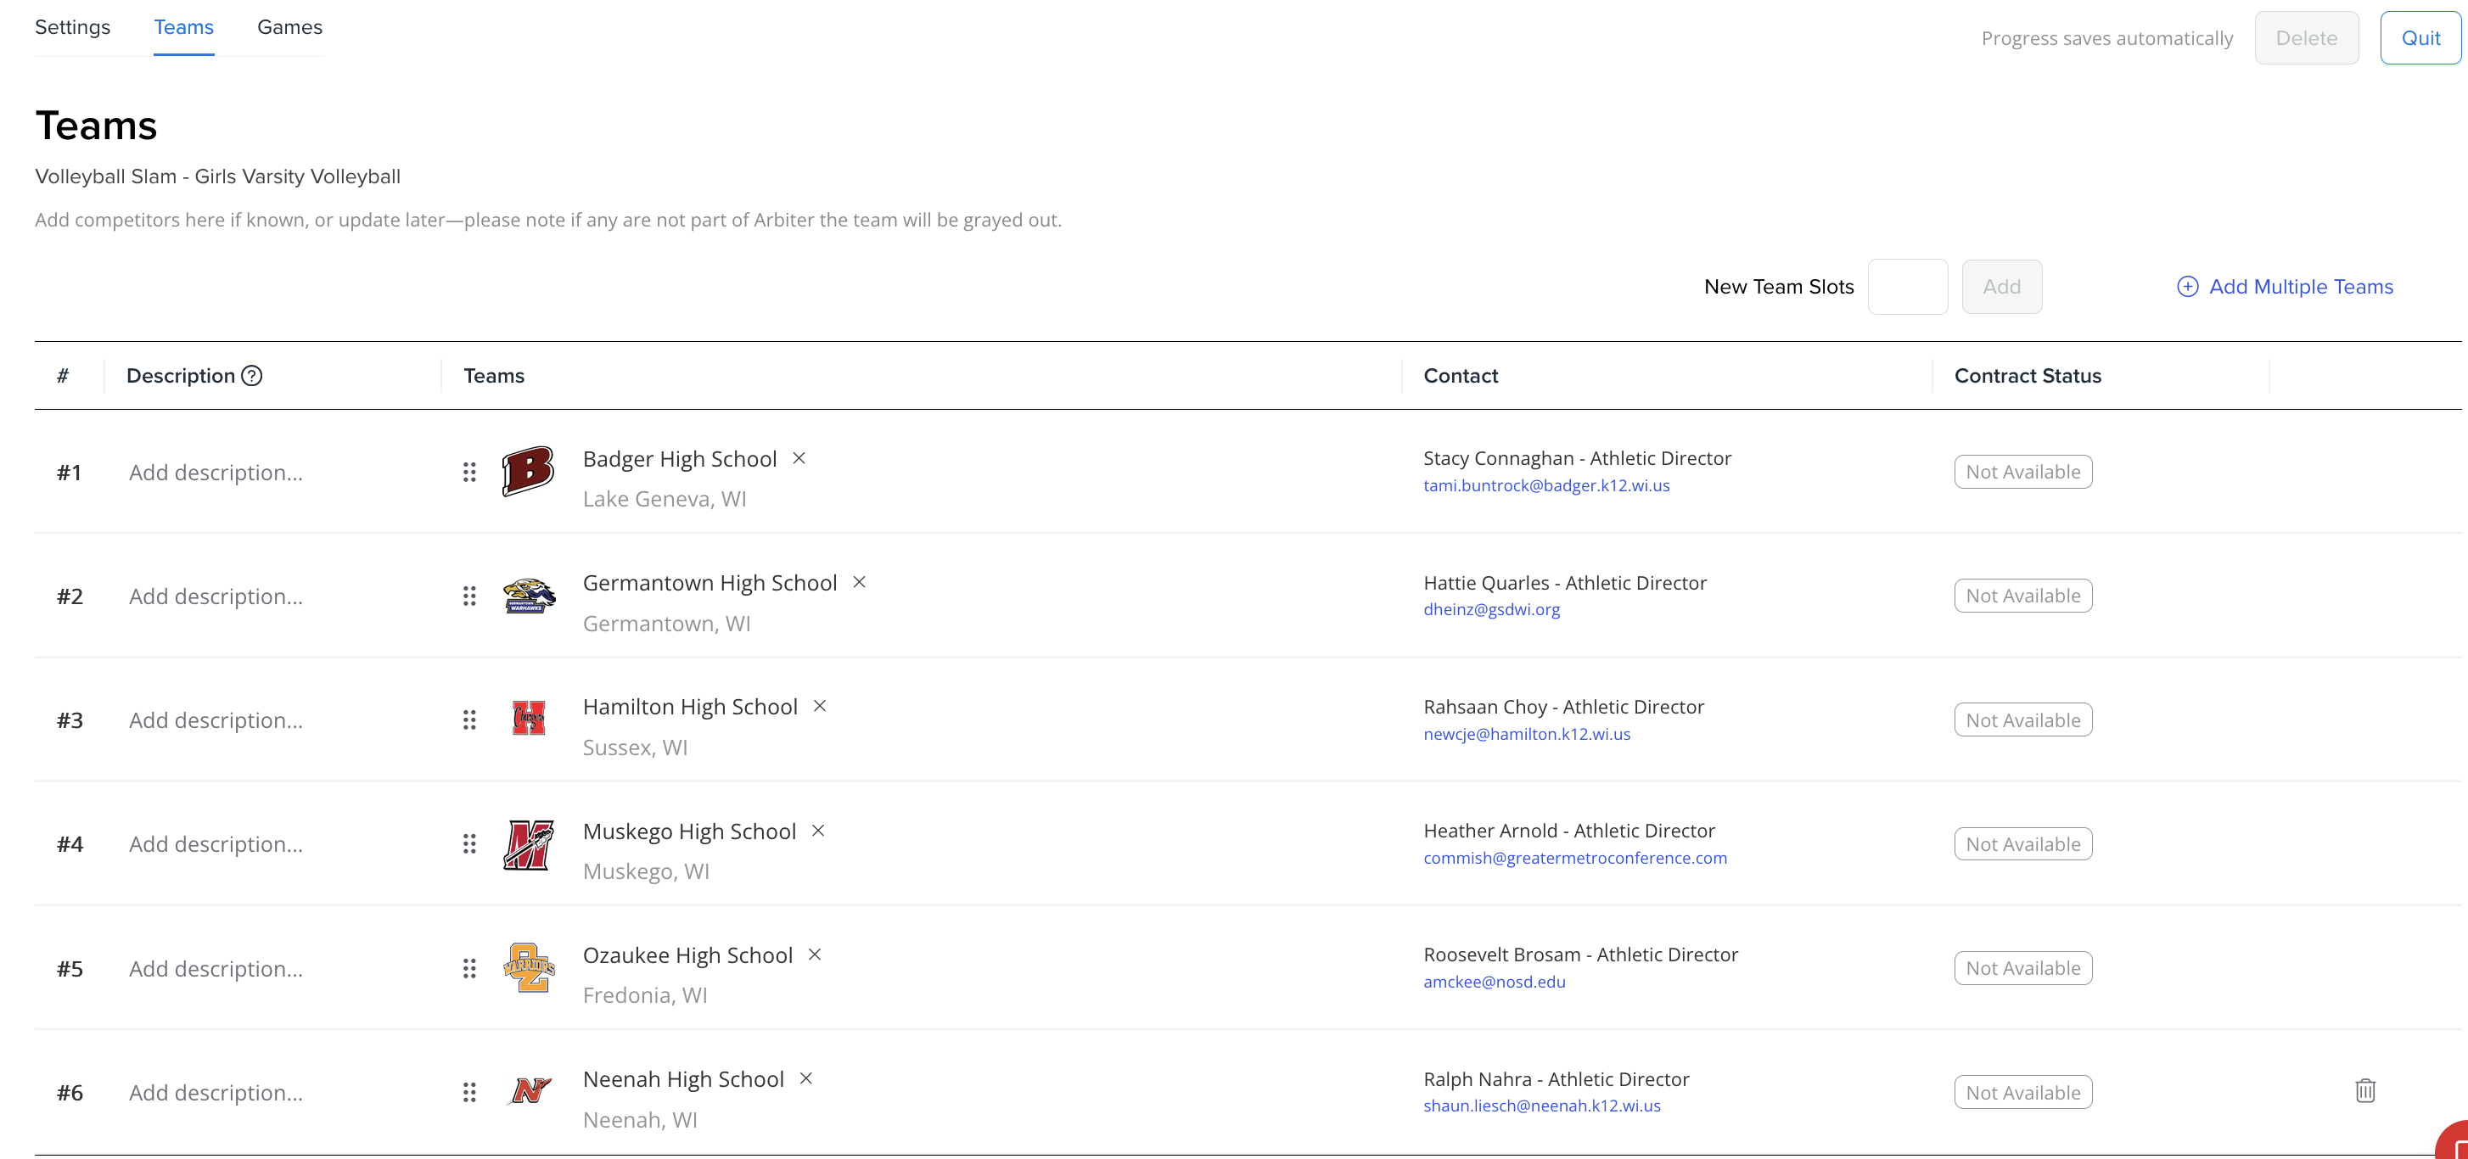Viewport: 2468px width, 1159px height.
Task: Grab the drag handle for Hamilton High School
Action: [469, 720]
